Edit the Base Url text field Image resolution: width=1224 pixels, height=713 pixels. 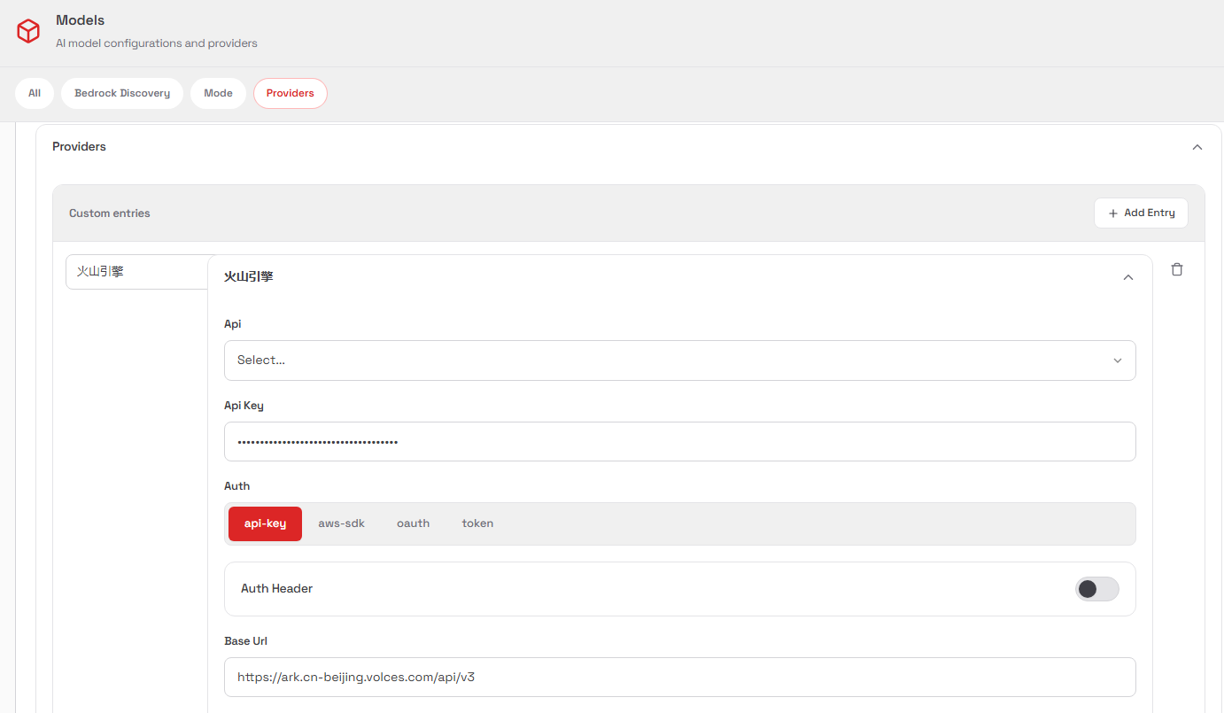click(679, 677)
